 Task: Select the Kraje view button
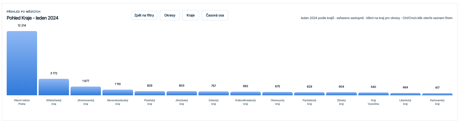pos(190,15)
